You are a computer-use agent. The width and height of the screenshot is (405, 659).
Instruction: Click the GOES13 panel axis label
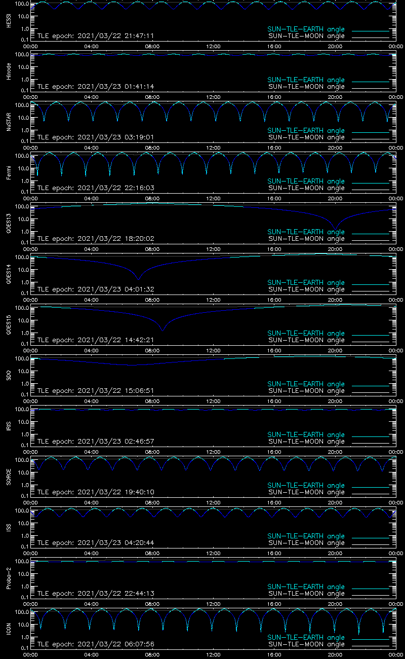[9, 224]
